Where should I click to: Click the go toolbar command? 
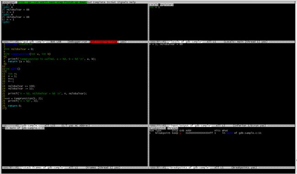[x=30, y=2]
